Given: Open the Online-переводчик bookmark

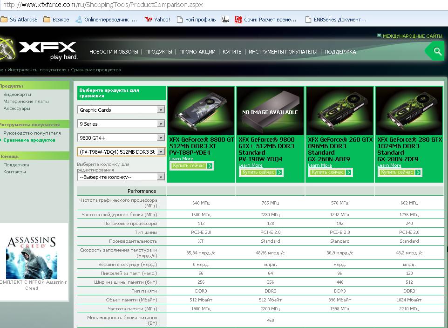Looking at the screenshot, I should [106, 20].
